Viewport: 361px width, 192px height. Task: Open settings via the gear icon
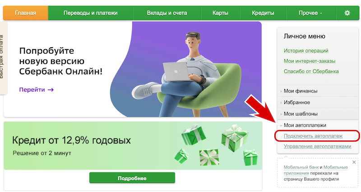(x=347, y=13)
